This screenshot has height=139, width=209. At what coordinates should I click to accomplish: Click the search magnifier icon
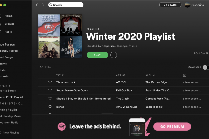(51, 5)
